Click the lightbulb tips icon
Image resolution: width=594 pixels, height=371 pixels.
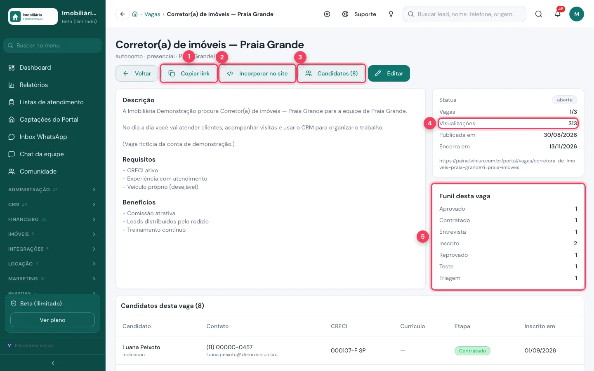point(391,14)
